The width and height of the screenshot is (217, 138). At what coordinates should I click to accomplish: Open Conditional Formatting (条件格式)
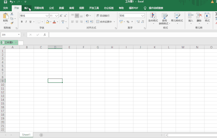[153, 19]
